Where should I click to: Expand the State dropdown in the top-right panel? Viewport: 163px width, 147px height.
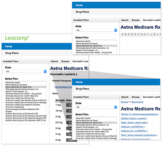click(x=96, y=30)
